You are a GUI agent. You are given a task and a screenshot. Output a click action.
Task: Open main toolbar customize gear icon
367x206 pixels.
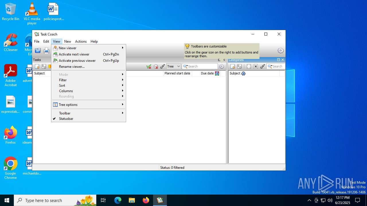click(x=280, y=51)
